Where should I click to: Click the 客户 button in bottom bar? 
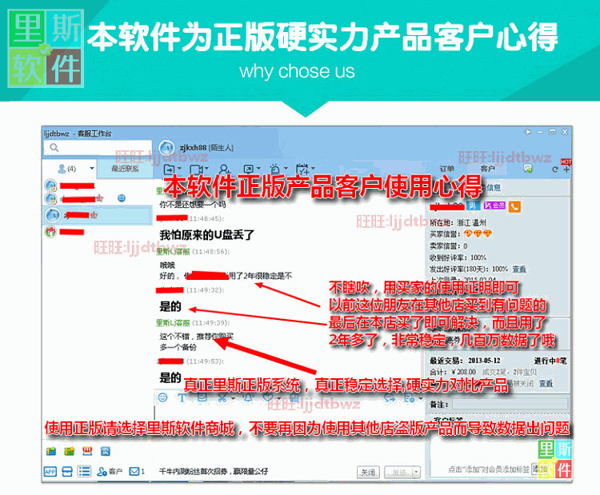tap(110, 472)
